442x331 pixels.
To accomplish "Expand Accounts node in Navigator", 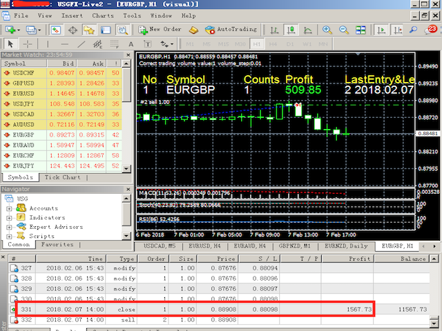I will (9, 208).
